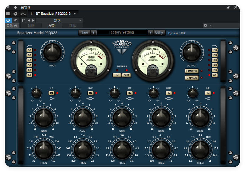The width and height of the screenshot is (245, 172).
Task: Select the 12K low-pass button
Action: (214, 65)
